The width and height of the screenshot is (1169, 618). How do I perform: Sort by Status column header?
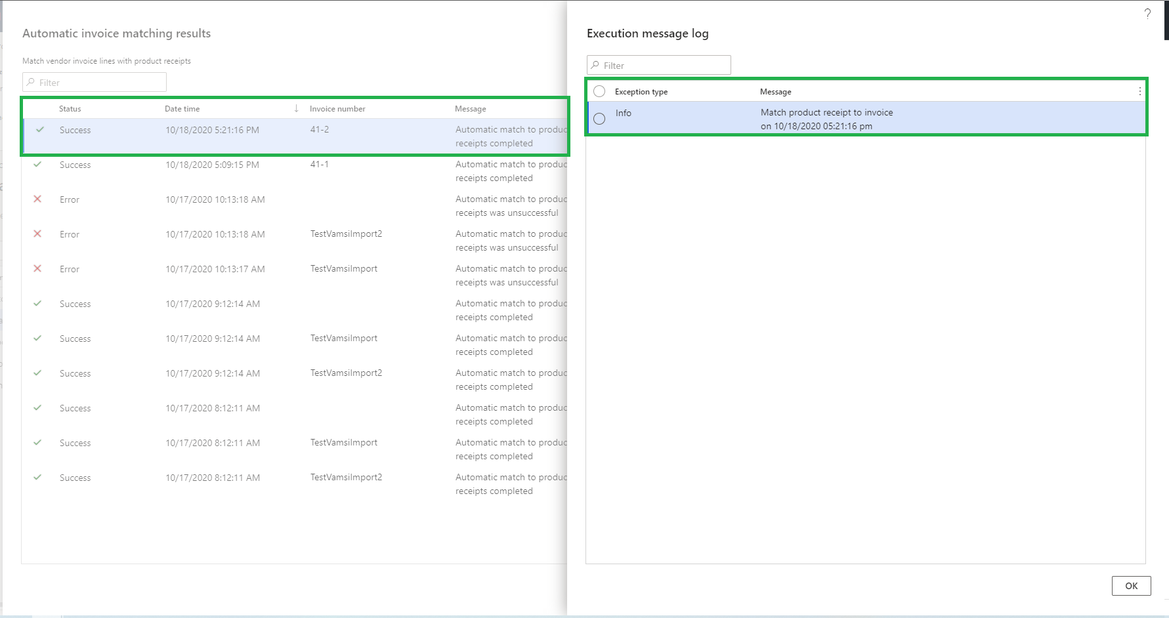click(x=70, y=109)
